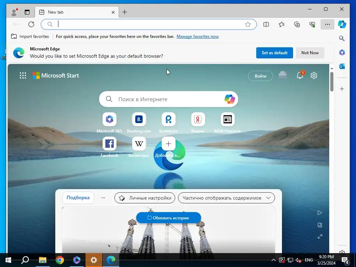Open Microsoft 365 sidebar icon

342,52
